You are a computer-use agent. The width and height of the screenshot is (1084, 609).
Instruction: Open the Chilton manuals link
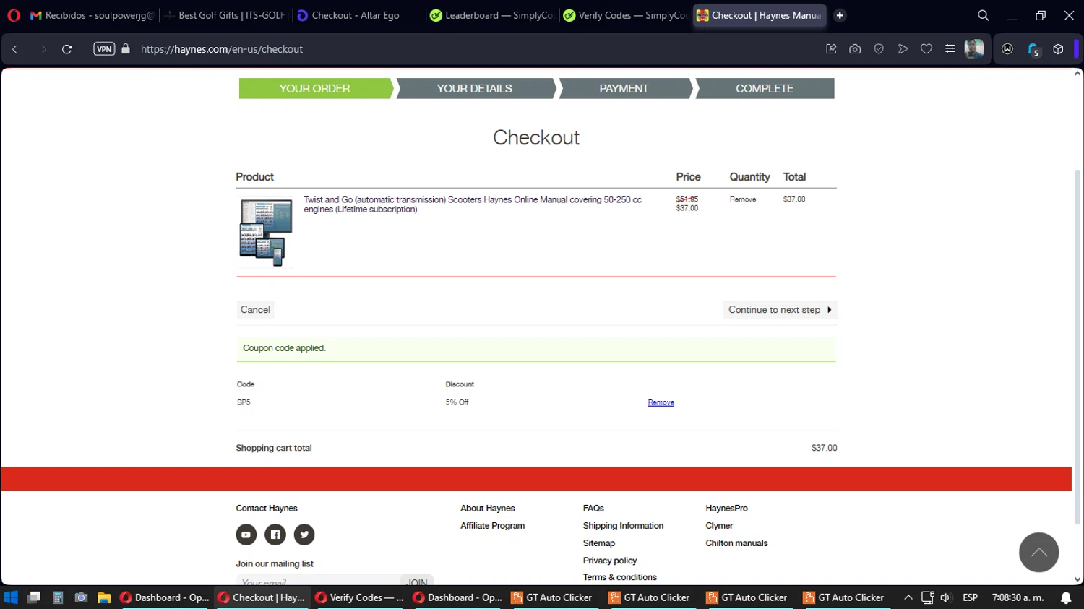[736, 543]
